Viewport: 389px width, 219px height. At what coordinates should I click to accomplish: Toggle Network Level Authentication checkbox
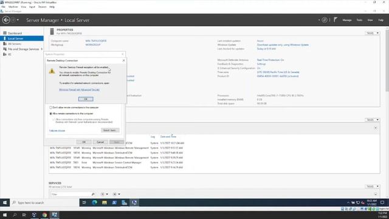pos(53,119)
